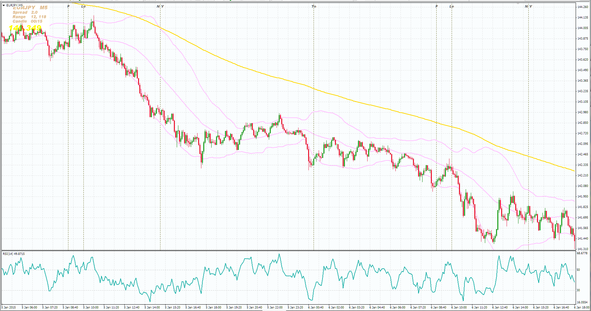Click the RSI 68.6778 upper scale value
The image size is (591, 311).
point(582,253)
